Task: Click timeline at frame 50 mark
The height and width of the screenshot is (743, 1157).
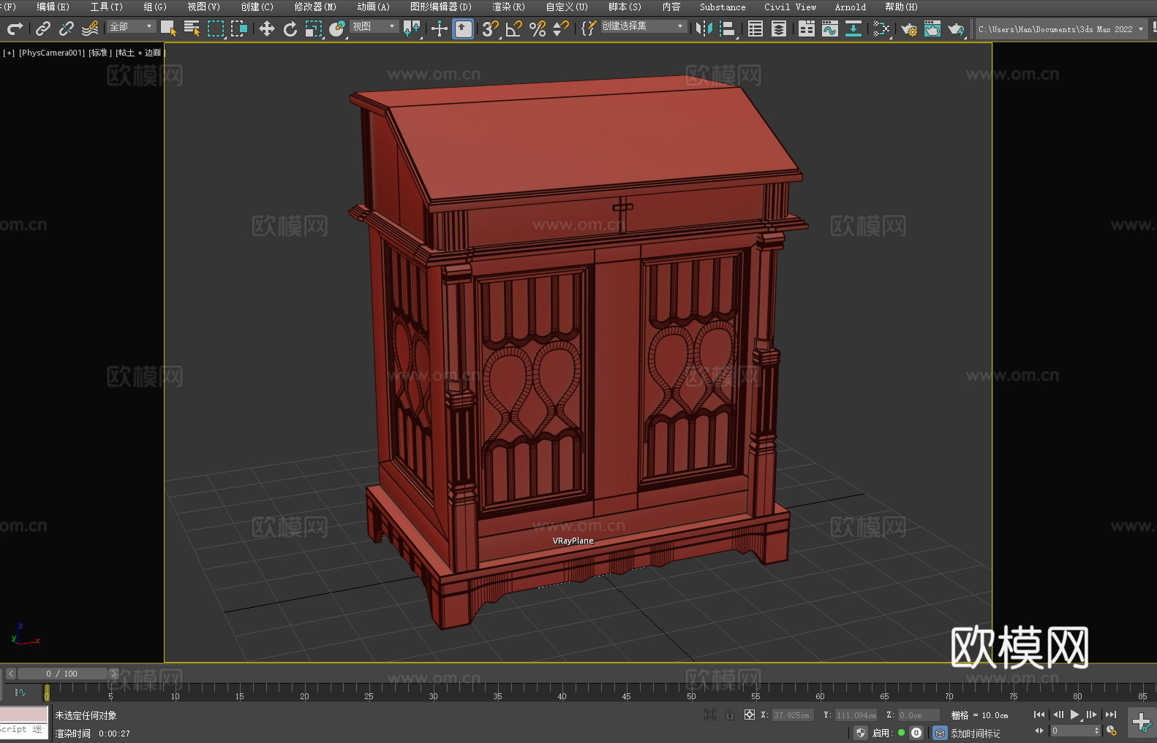Action: coord(691,691)
